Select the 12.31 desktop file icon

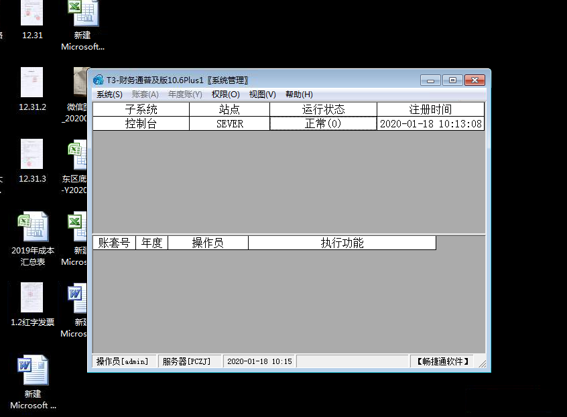[x=31, y=19]
